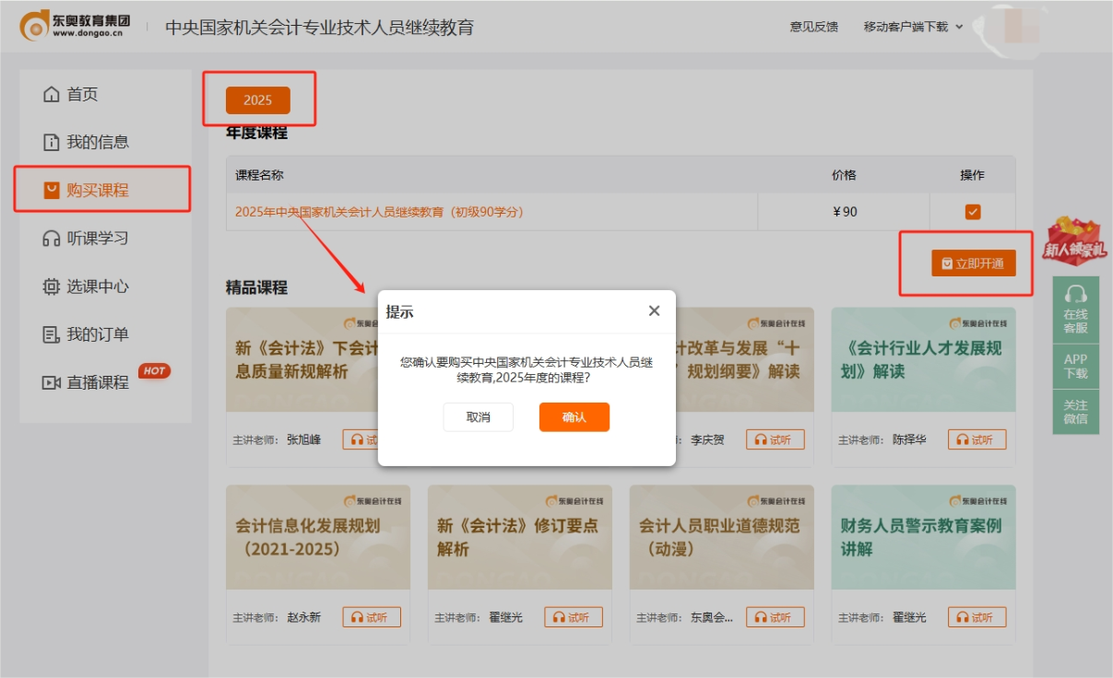1113x678 pixels.
Task: Check the course box under 操作 column
Action: [974, 211]
